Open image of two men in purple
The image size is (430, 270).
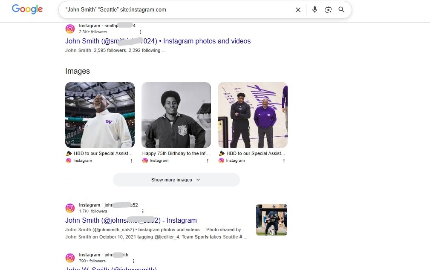click(252, 115)
